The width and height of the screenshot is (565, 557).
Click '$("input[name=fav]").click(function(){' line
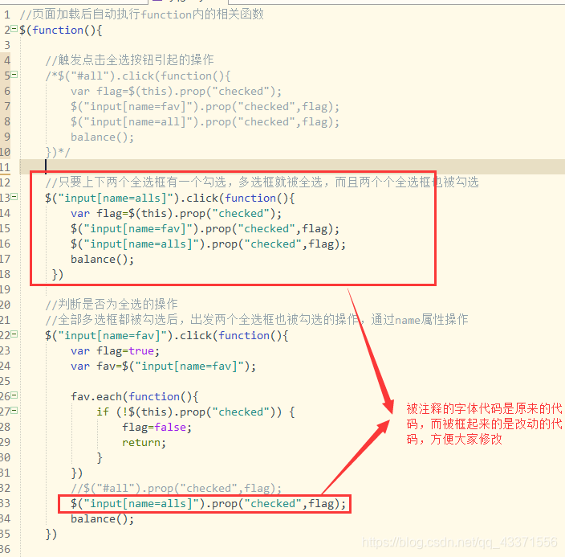166,336
